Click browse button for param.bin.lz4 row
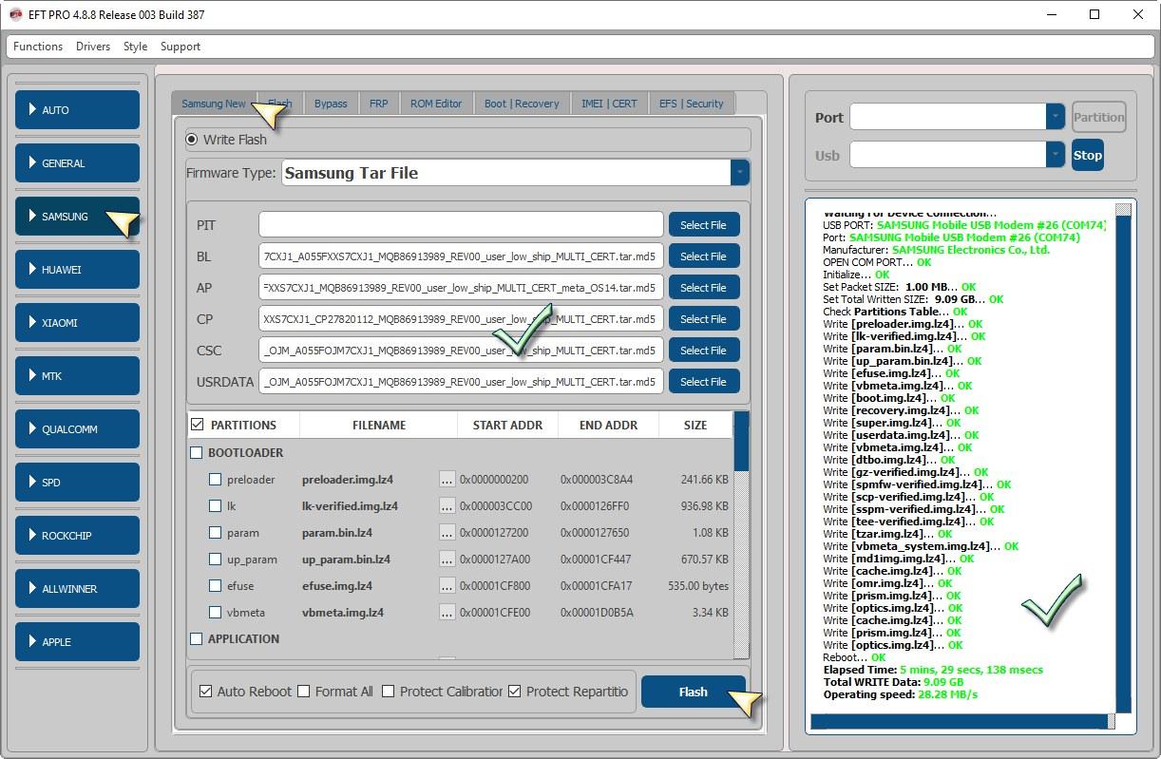The height and width of the screenshot is (759, 1161). click(447, 533)
